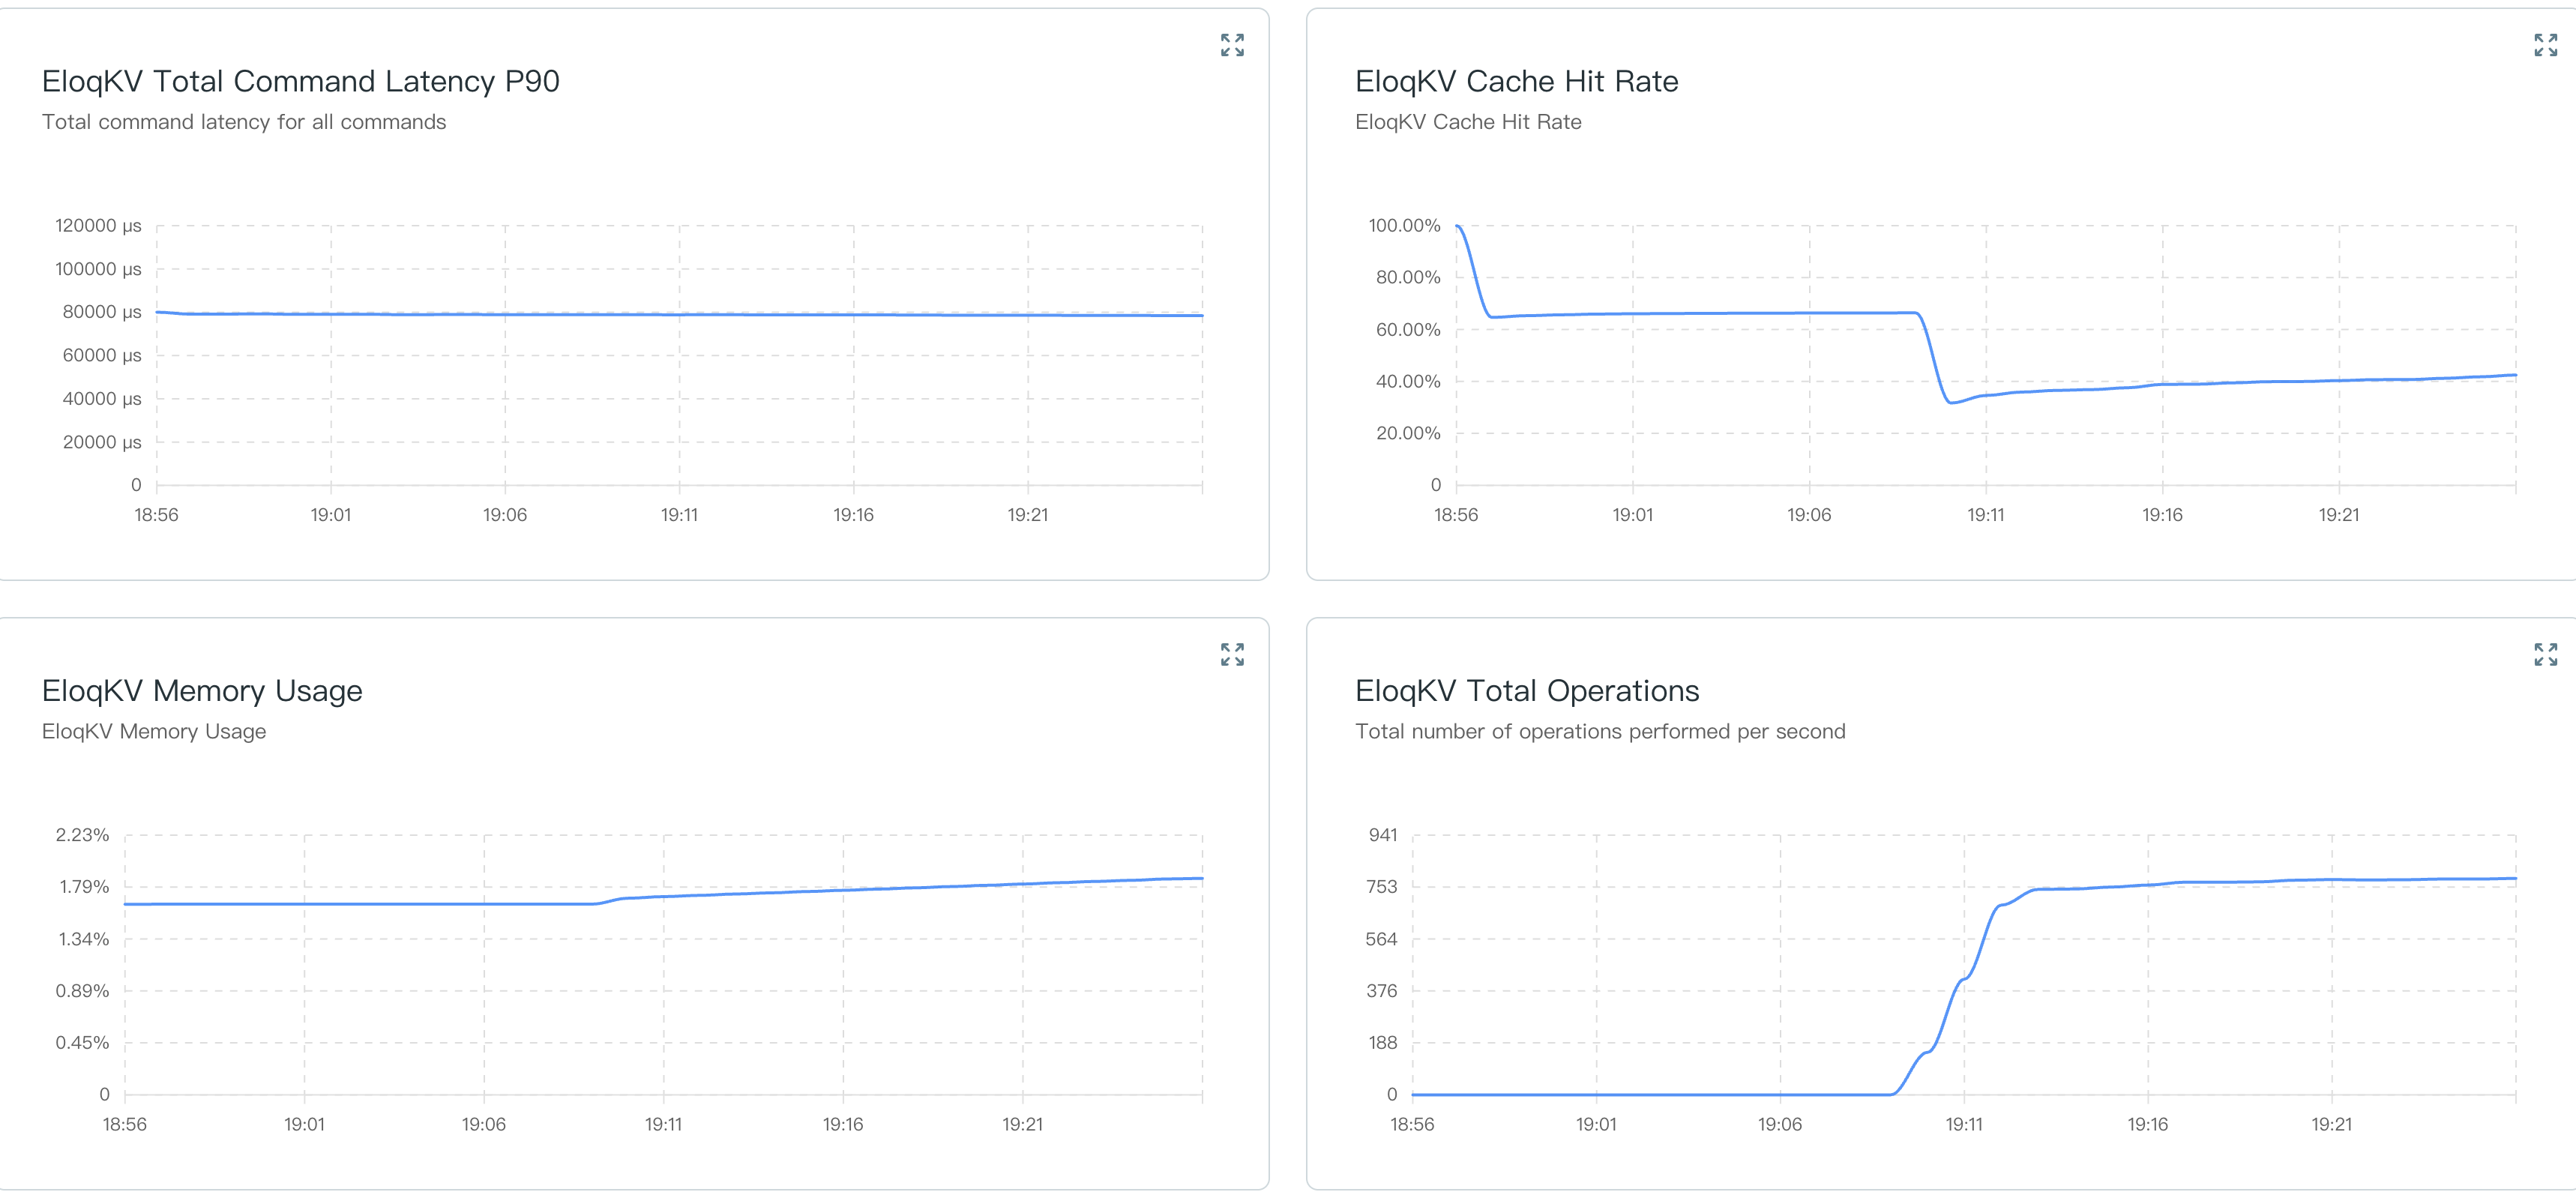Click the EloqKV Cache Hit Rate title
The height and width of the screenshot is (1192, 2576).
(1516, 82)
